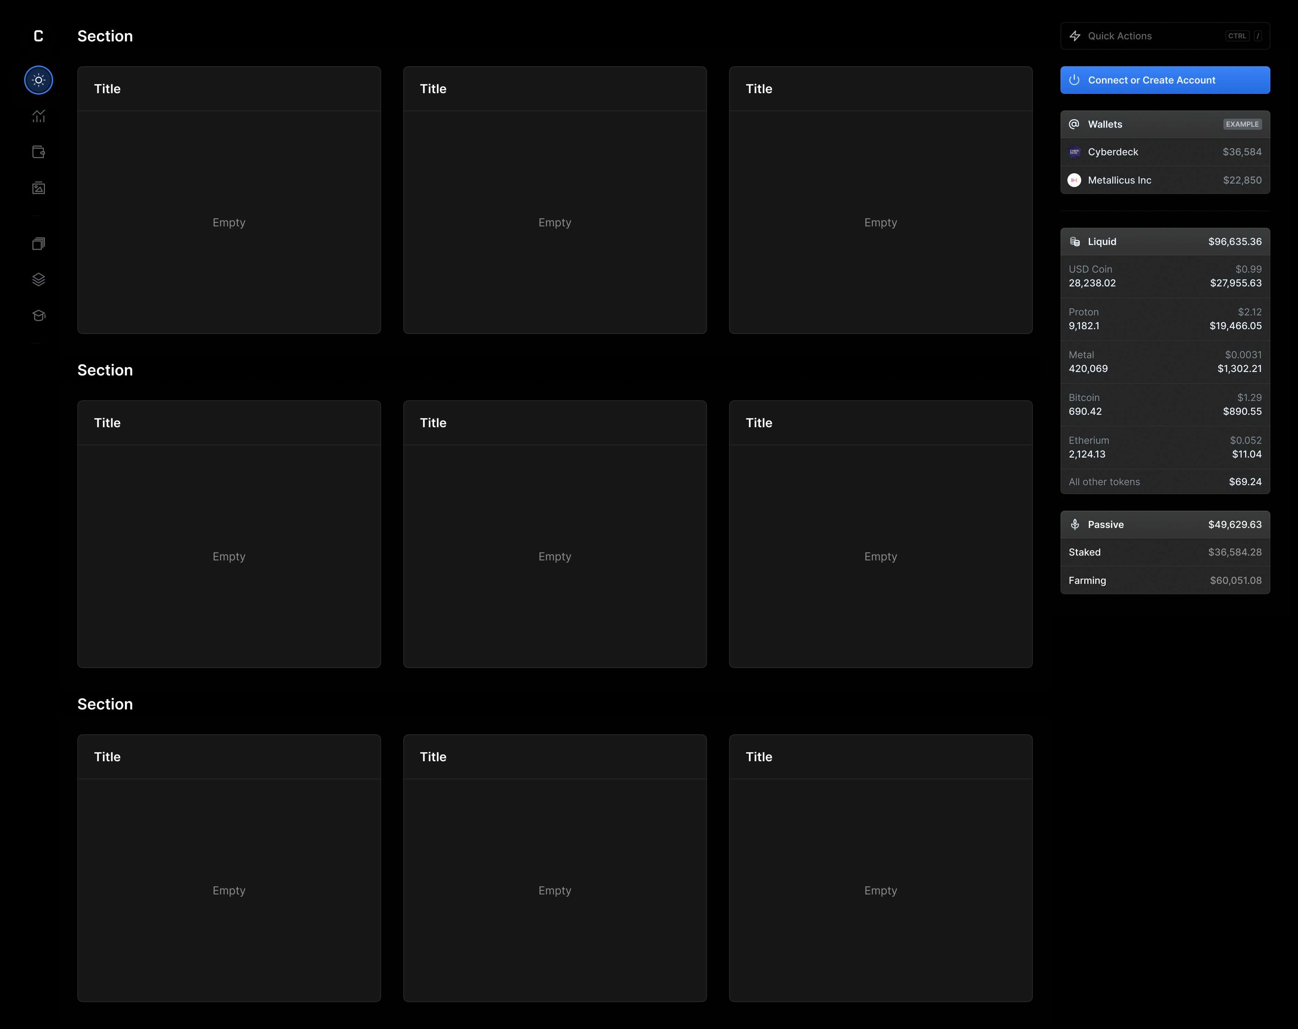This screenshot has height=1029, width=1298.
Task: Open the stacked windows sidebar icon
Action: point(39,243)
